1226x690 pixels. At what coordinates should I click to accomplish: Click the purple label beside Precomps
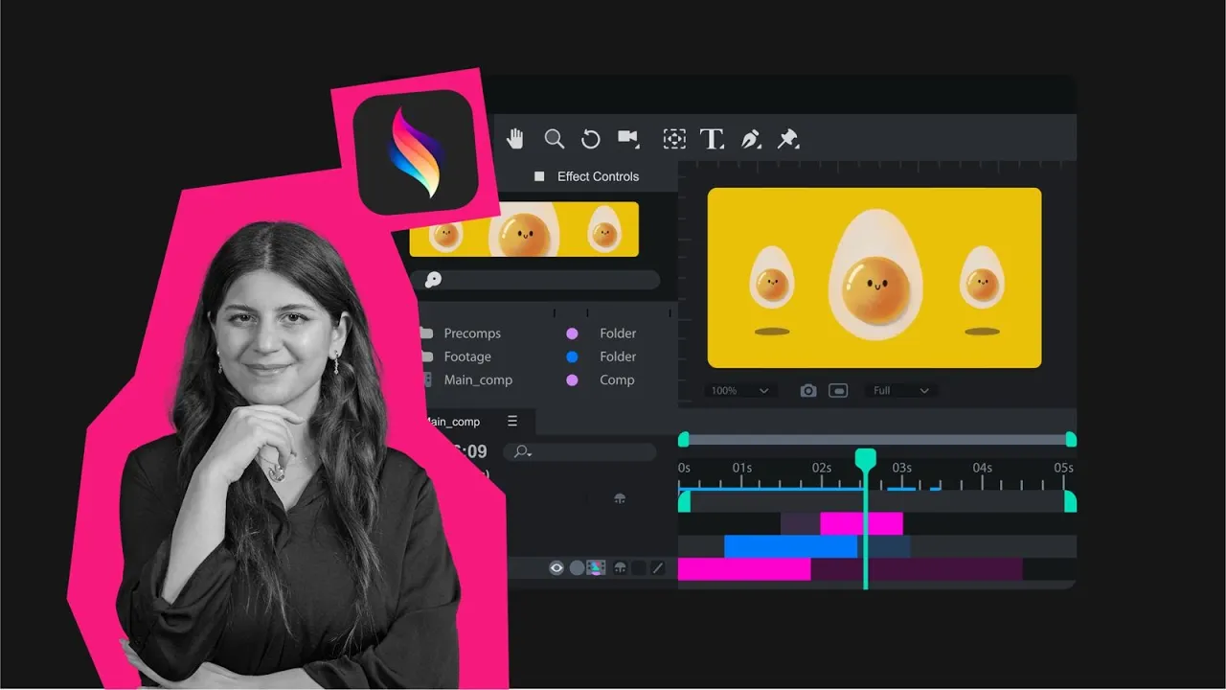point(572,333)
